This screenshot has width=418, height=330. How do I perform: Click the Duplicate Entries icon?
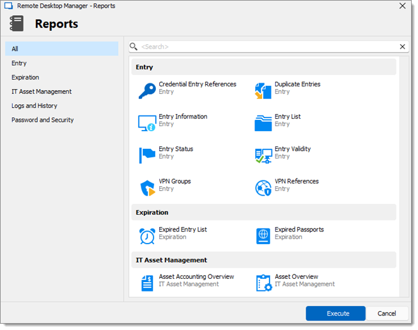pos(263,91)
